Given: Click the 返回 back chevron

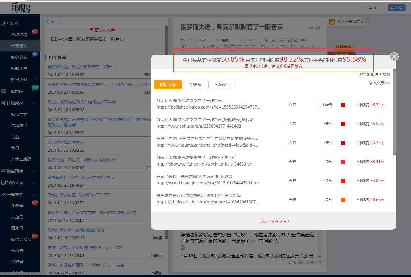Looking at the screenshot, I should tap(47, 21).
